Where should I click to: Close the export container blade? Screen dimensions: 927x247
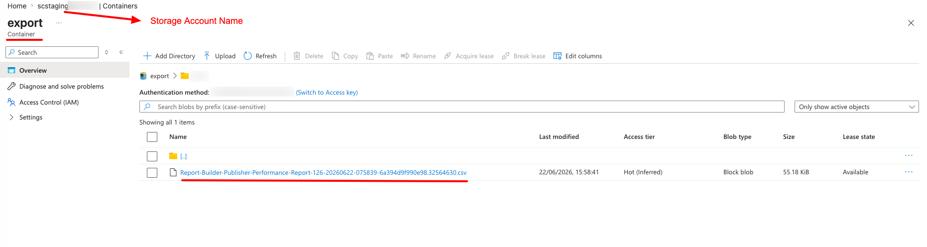tap(911, 23)
